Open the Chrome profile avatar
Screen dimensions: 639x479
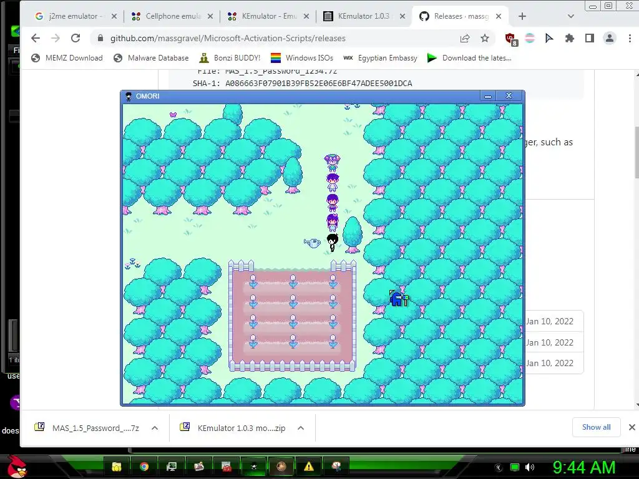[x=610, y=38]
